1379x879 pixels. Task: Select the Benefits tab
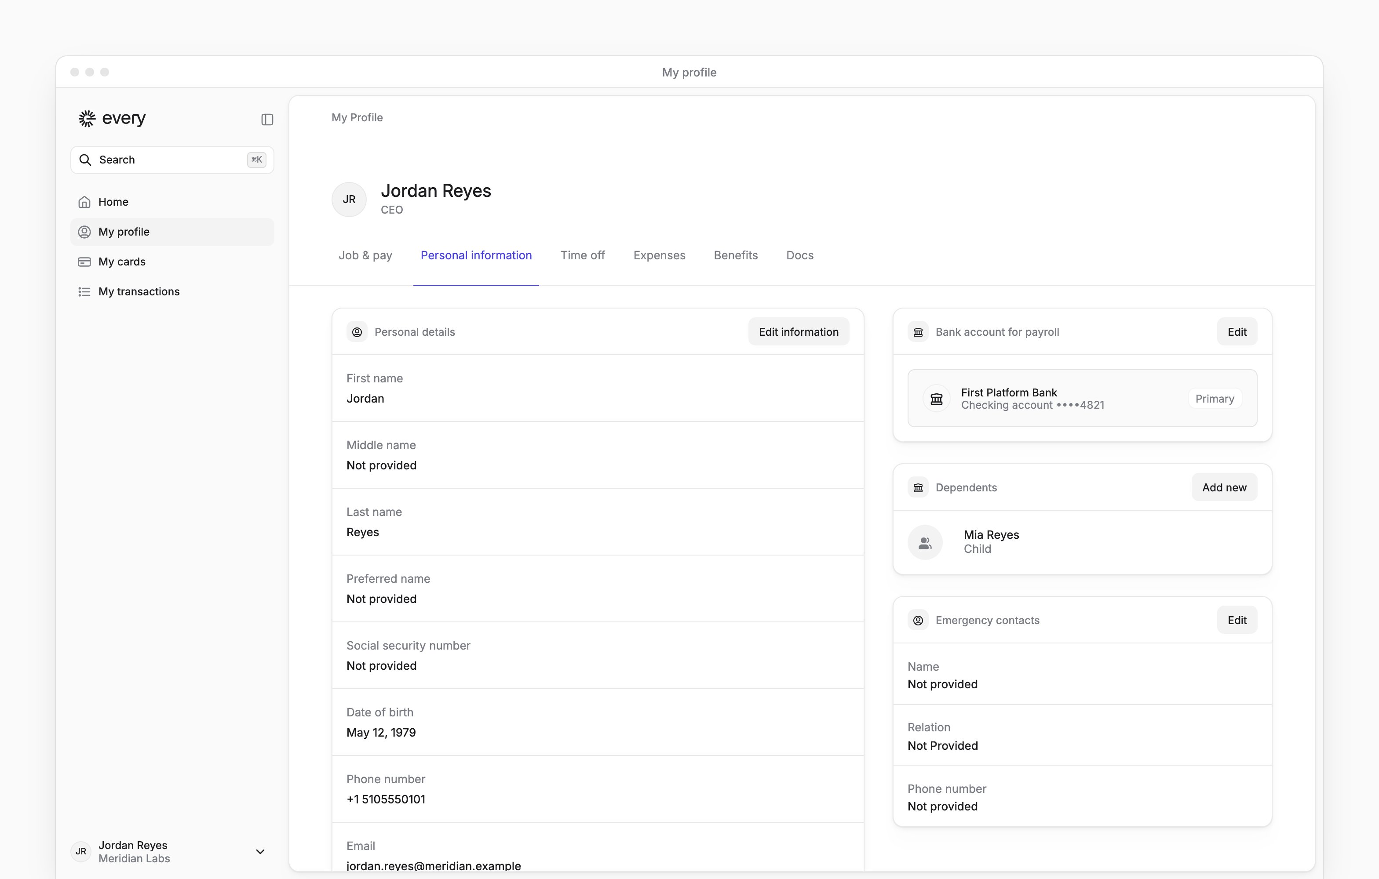735,255
